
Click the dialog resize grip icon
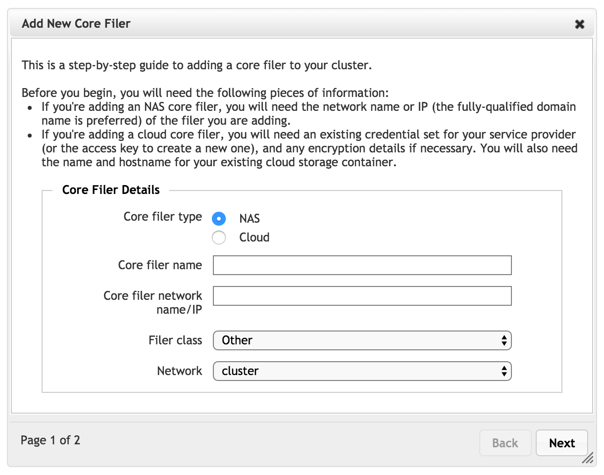(x=588, y=459)
